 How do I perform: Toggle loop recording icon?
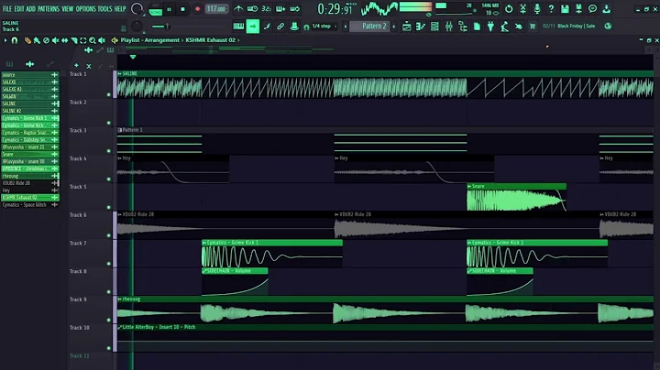click(x=295, y=9)
